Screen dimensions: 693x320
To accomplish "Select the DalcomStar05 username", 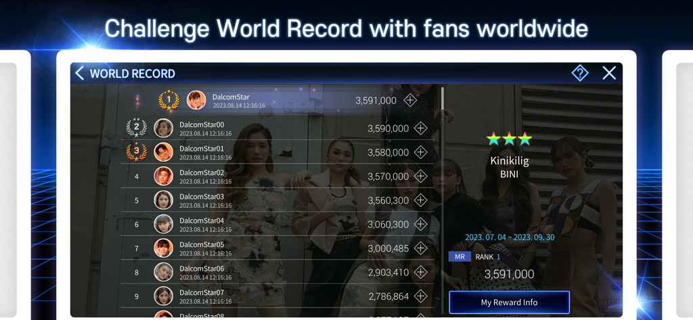I will [x=202, y=244].
